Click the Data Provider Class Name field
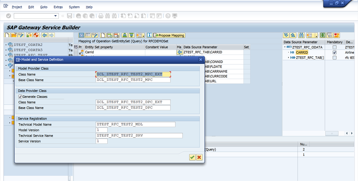 pyautogui.click(x=133, y=102)
